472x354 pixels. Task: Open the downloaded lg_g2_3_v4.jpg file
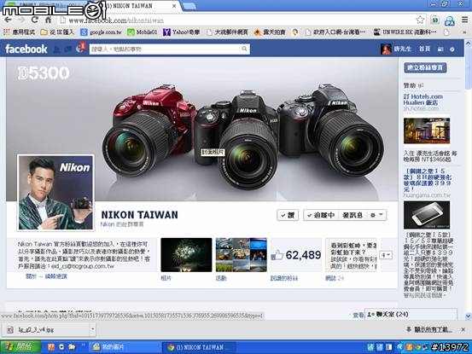point(45,329)
